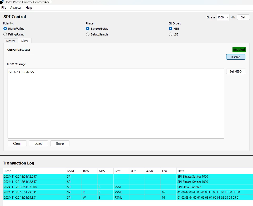Image resolution: width=253 pixels, height=206 pixels.
Task: Click the 'SPI Control' heading
Action: (15, 17)
